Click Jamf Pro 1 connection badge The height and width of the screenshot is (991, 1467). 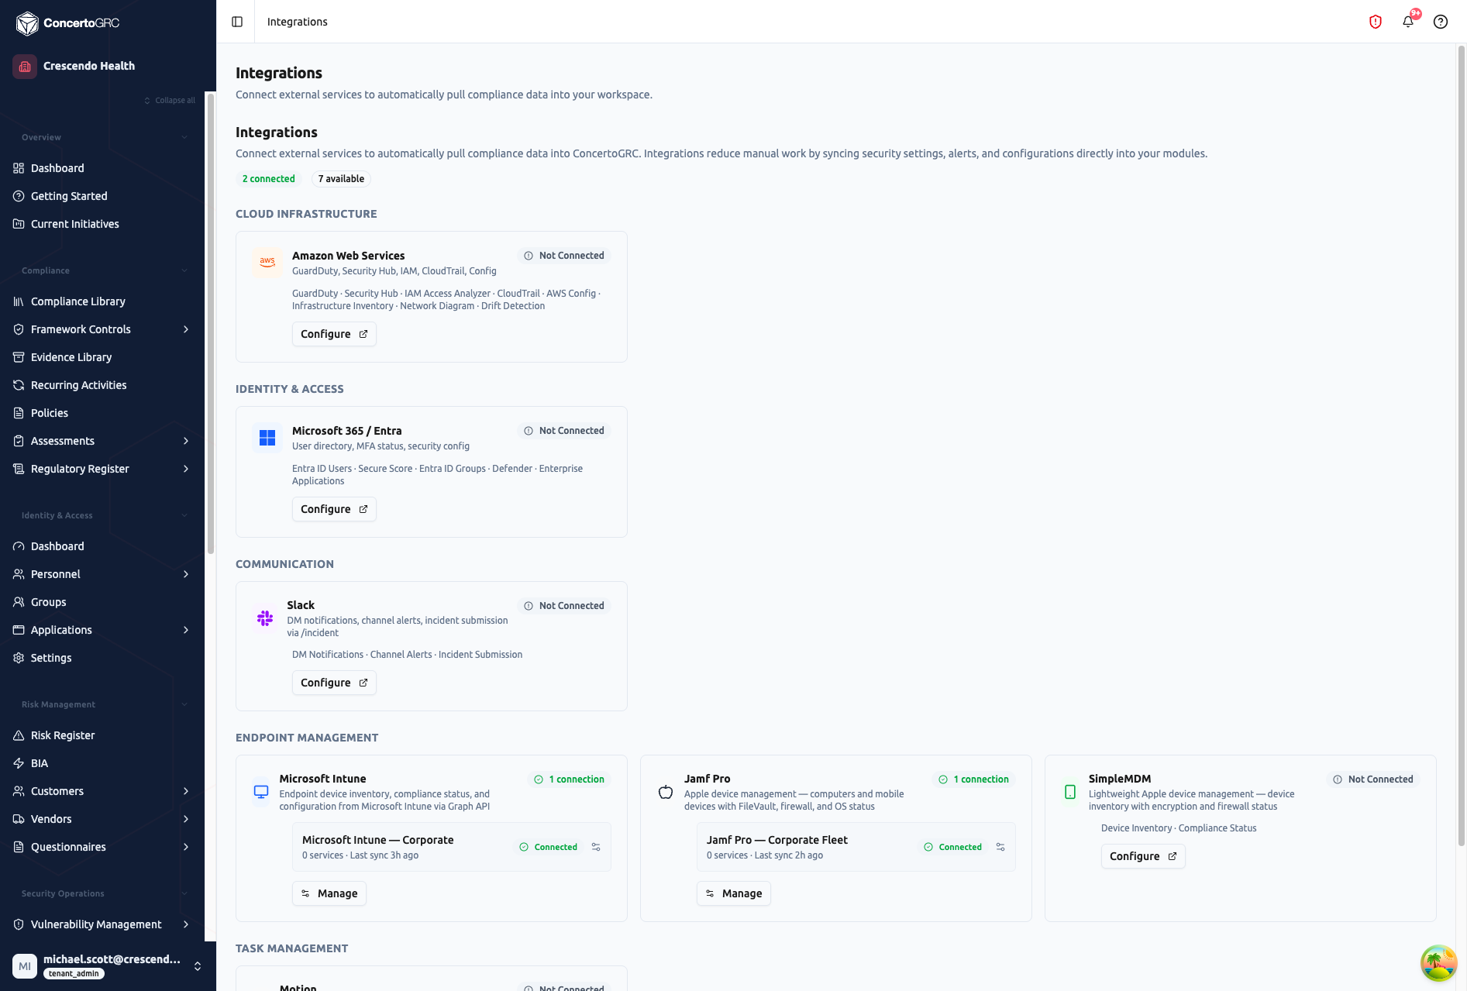coord(974,779)
